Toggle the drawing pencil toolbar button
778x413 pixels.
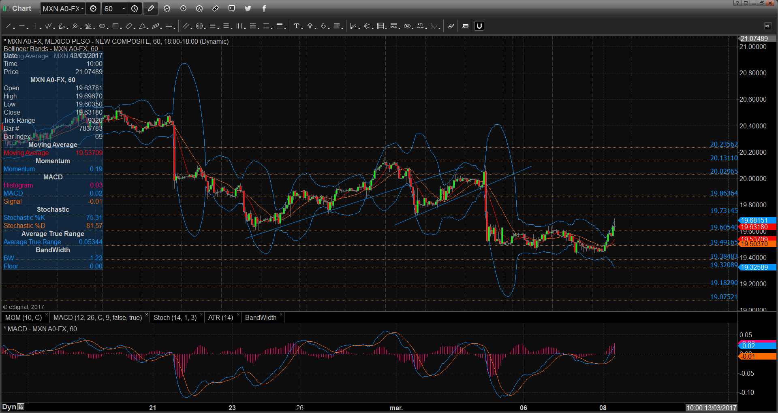point(151,9)
